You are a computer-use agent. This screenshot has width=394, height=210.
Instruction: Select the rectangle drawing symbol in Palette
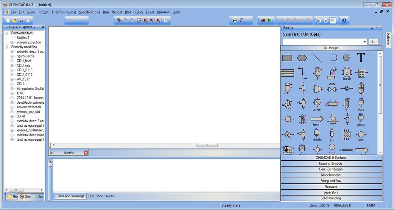(x=287, y=58)
